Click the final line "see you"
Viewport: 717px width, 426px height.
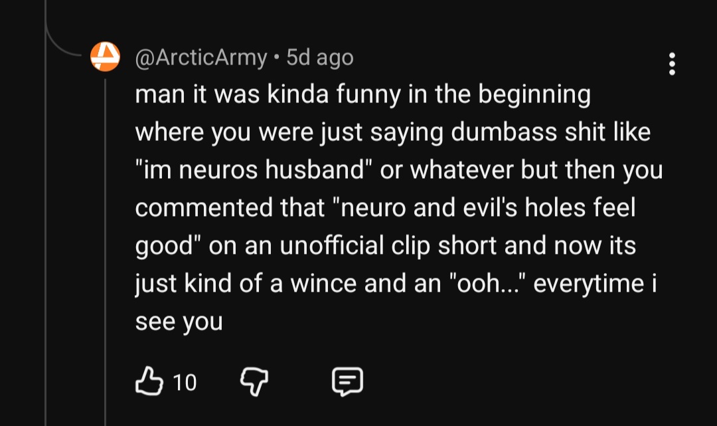179,322
